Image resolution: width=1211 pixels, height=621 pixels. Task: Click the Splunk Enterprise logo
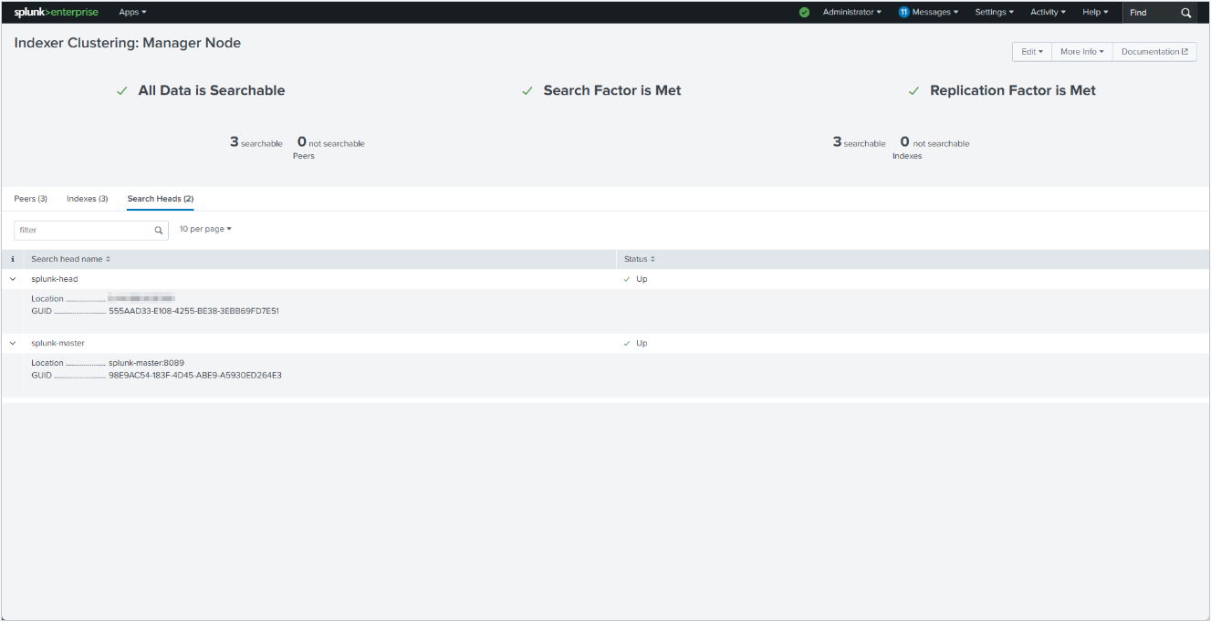(56, 12)
